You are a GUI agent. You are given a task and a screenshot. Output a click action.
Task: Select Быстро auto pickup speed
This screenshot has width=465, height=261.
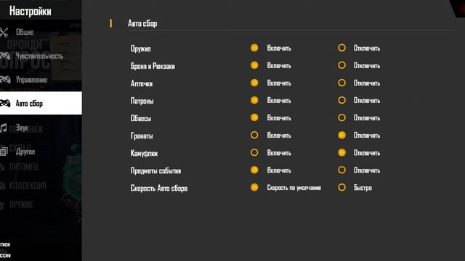341,188
